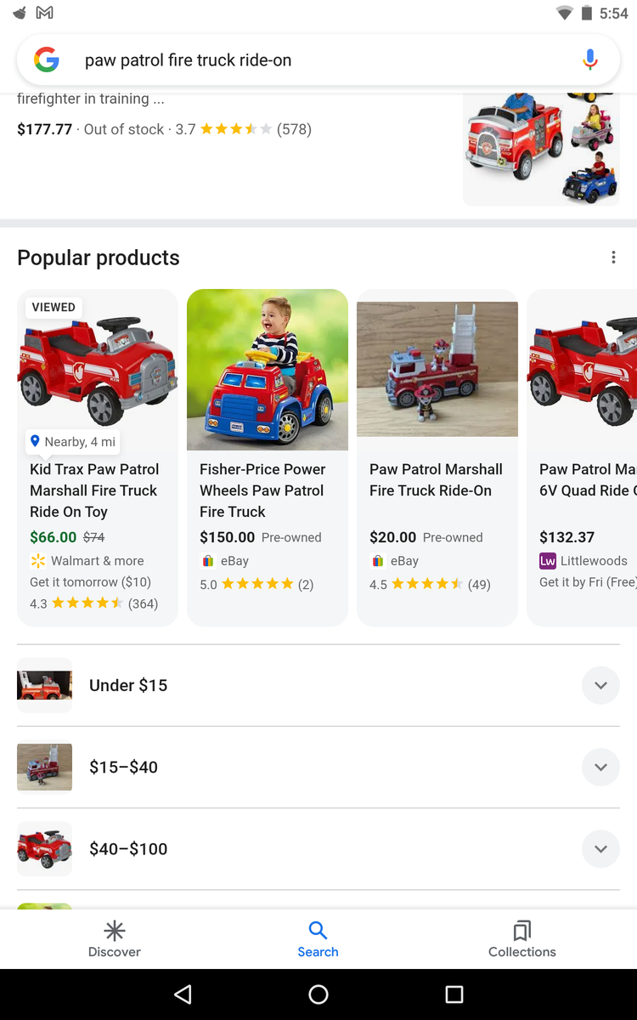Tap the Google logo icon
Image resolution: width=637 pixels, height=1020 pixels.
47,60
